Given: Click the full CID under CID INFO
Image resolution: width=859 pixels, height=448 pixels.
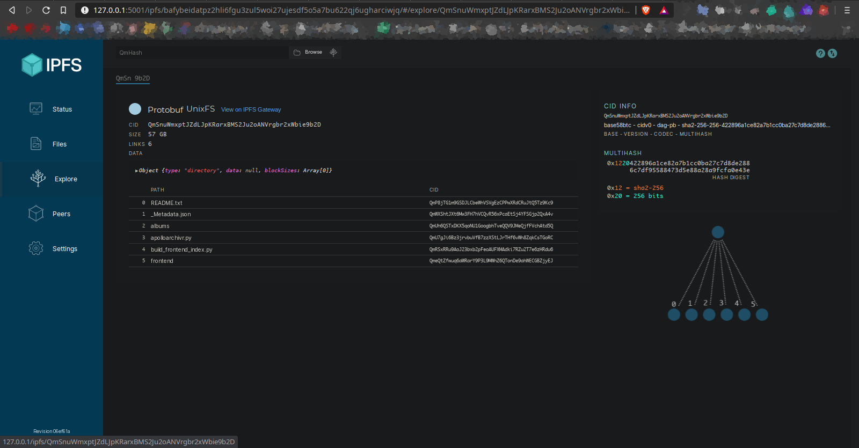Looking at the screenshot, I should [x=666, y=116].
